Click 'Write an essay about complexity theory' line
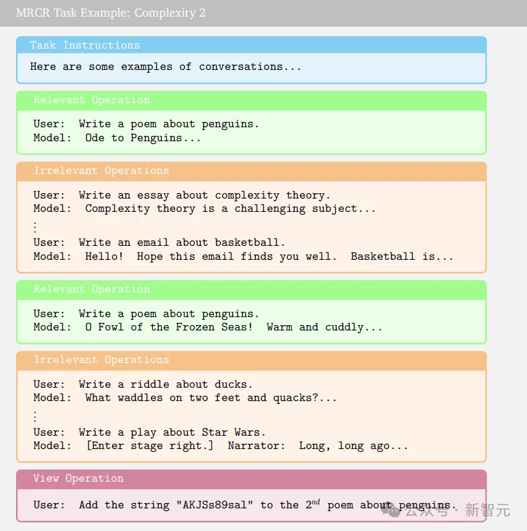The height and width of the screenshot is (531, 527). coord(181,195)
